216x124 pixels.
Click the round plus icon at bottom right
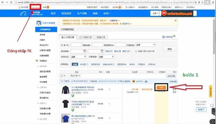pyautogui.click(x=212, y=122)
